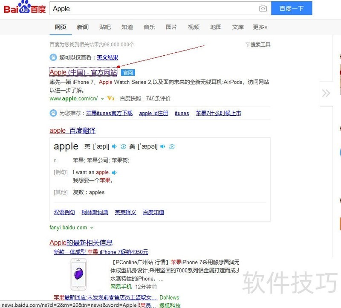Click the plural form text apples

(x=97, y=192)
